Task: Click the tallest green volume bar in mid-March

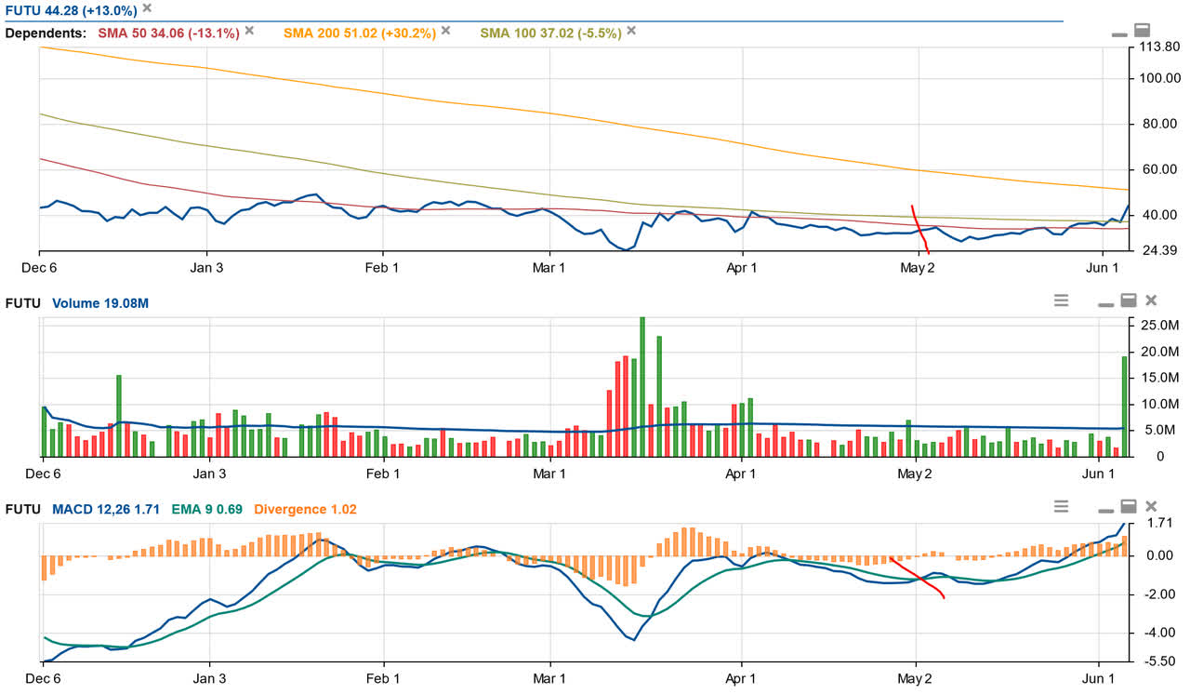Action: (x=642, y=386)
